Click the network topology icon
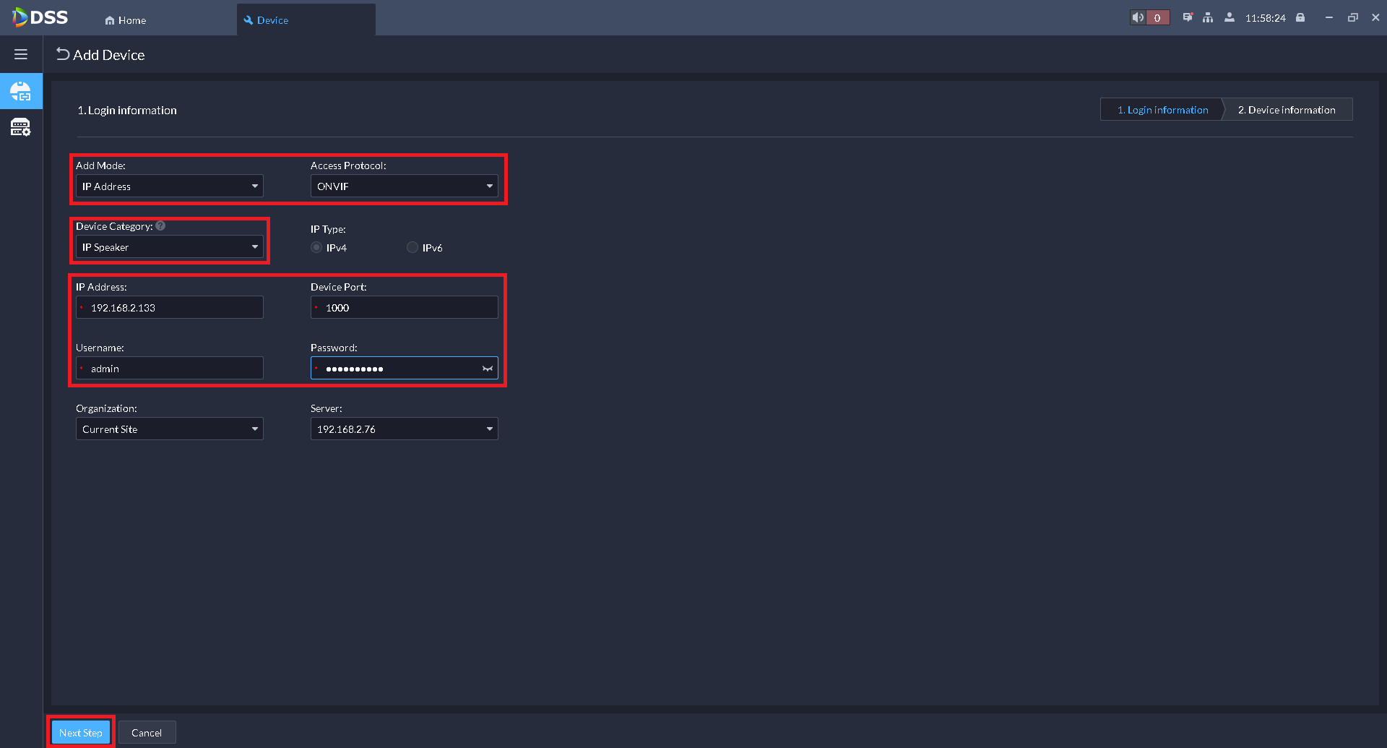 [x=1208, y=17]
